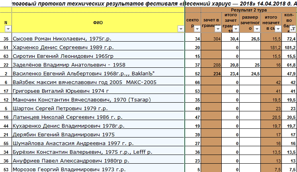Open the размер зачетного filter dropdown
The height and width of the screenshot is (172, 297).
[257, 29]
